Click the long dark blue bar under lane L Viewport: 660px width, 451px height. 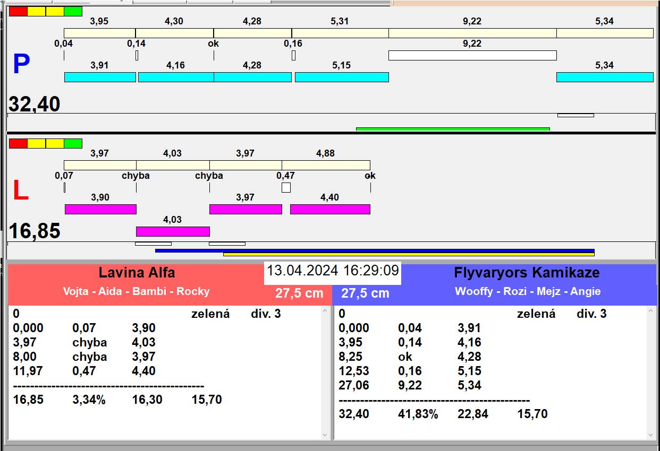point(374,250)
